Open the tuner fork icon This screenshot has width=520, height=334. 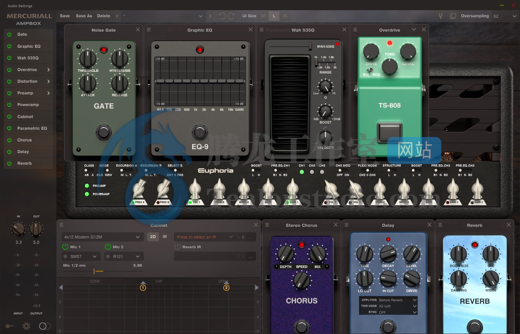coord(440,16)
